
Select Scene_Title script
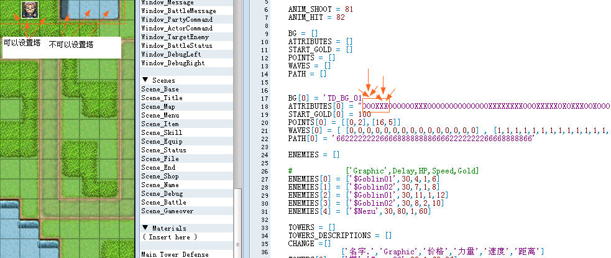point(186,98)
